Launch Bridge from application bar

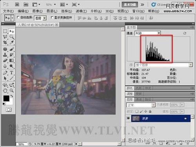17,4
